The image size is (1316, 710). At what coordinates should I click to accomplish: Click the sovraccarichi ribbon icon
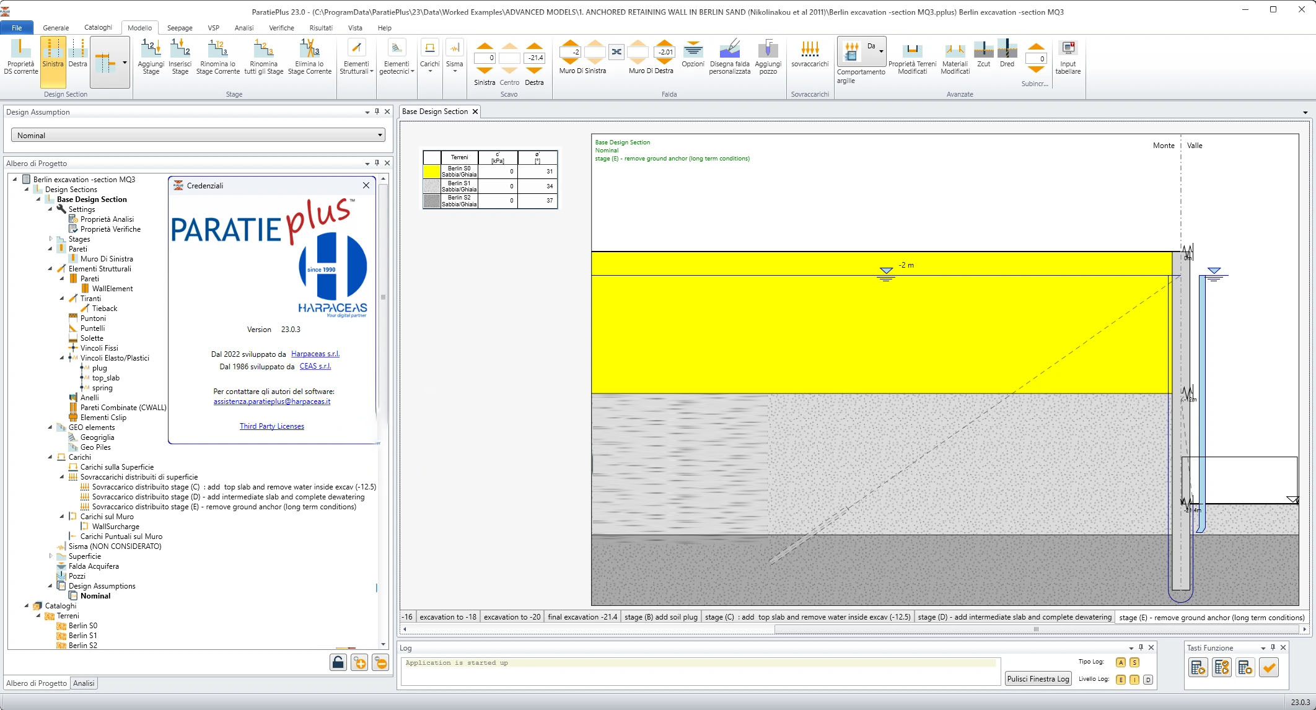(x=809, y=48)
